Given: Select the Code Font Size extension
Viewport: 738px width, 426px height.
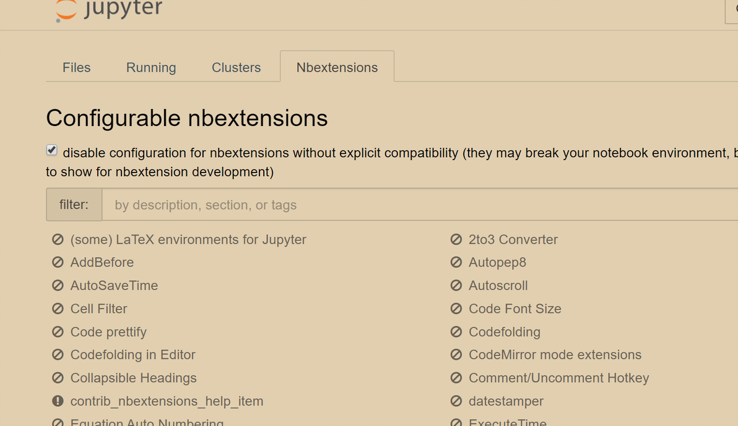Looking at the screenshot, I should click(x=514, y=309).
